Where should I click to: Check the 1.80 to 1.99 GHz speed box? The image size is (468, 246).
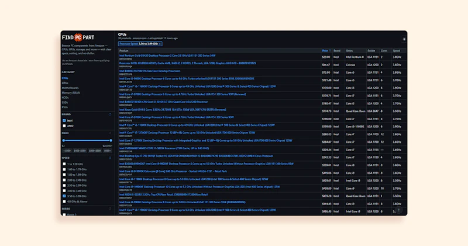click(x=64, y=175)
